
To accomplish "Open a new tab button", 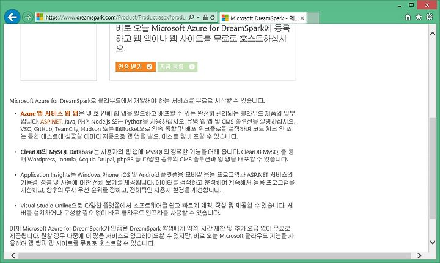I will (313, 18).
